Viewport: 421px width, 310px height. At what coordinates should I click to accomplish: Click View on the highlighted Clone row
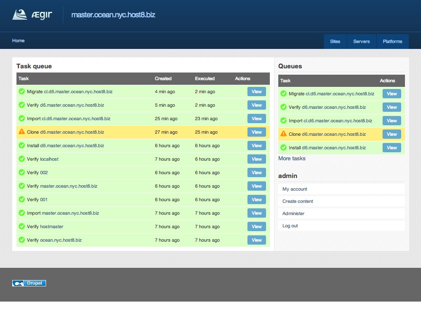pyautogui.click(x=256, y=132)
